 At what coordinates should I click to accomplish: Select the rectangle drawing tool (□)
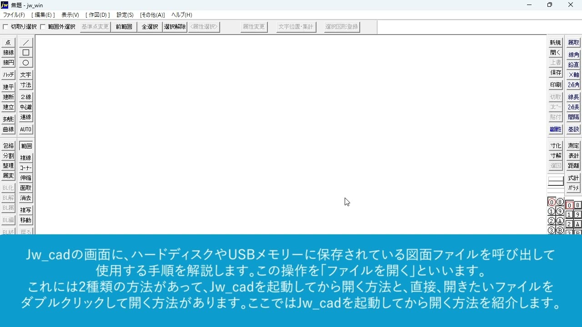coord(26,53)
